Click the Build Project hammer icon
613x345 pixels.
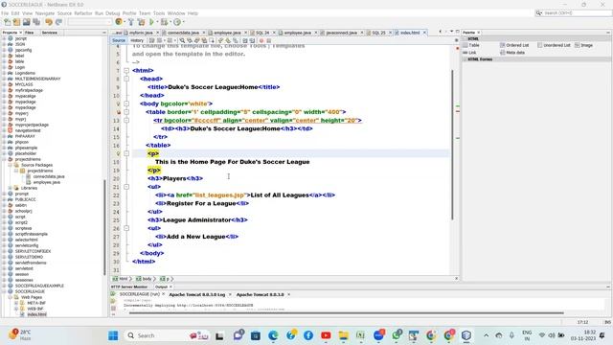131,22
